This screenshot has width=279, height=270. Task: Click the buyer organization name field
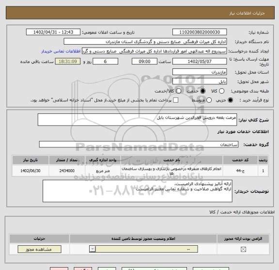pyautogui.click(x=145, y=42)
